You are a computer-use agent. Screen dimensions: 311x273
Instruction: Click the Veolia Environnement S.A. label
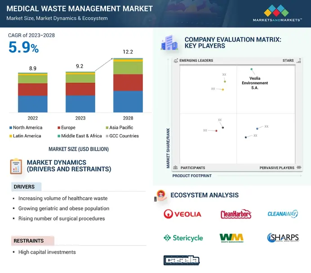pos(255,83)
